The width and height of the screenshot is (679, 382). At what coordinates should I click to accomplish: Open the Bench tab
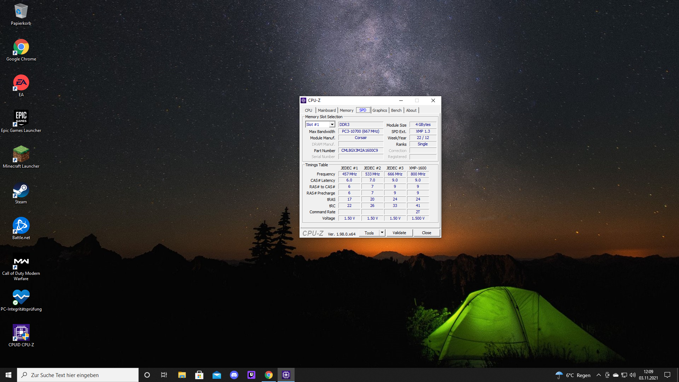[x=396, y=110]
